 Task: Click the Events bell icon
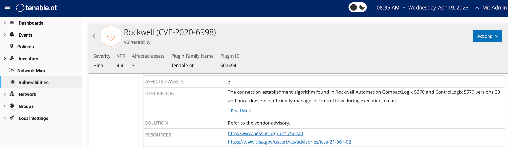12,35
